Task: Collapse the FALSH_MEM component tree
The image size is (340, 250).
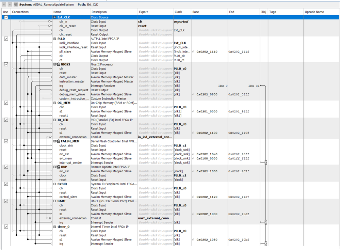Action: click(x=55, y=141)
